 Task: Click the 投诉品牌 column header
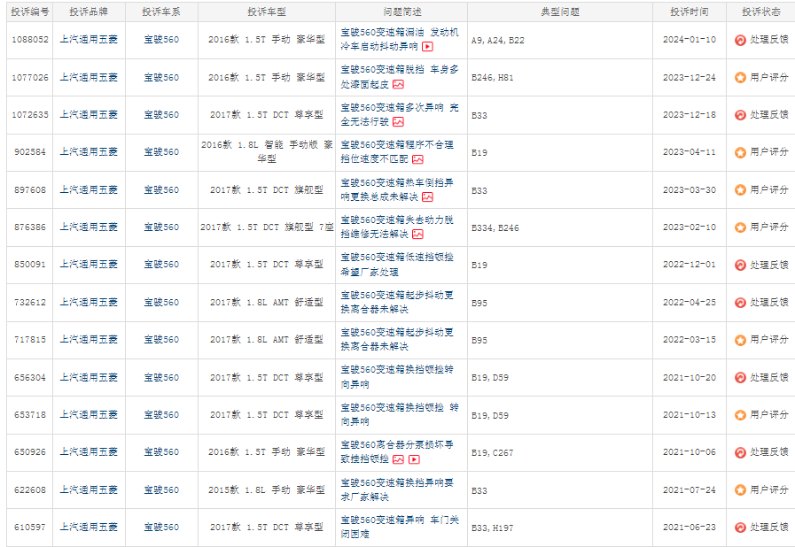click(x=89, y=12)
